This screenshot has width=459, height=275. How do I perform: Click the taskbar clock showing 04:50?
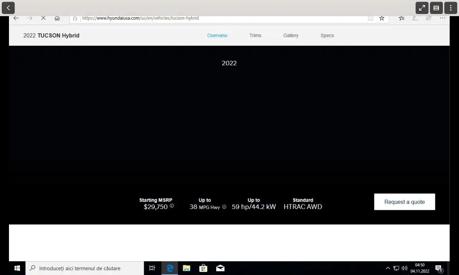(x=420, y=268)
